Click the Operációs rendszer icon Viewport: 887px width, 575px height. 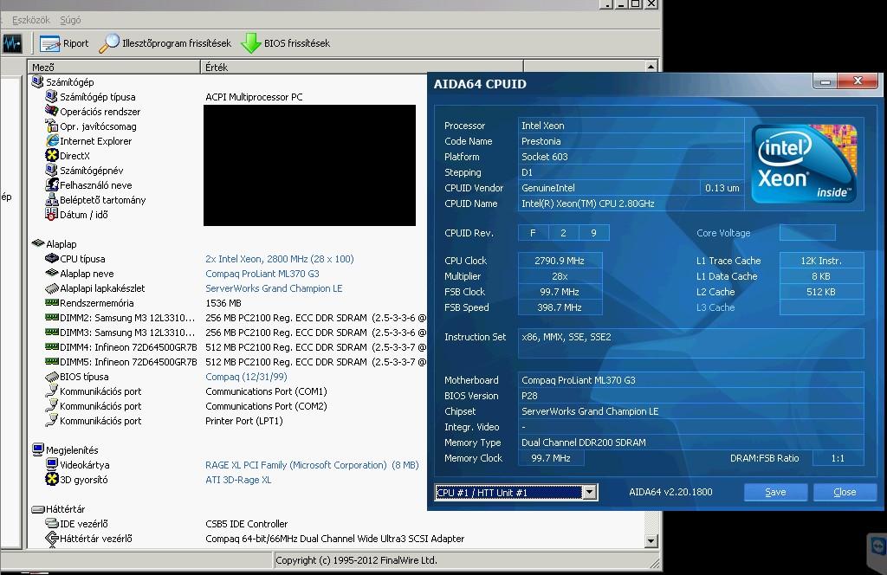pyautogui.click(x=51, y=112)
